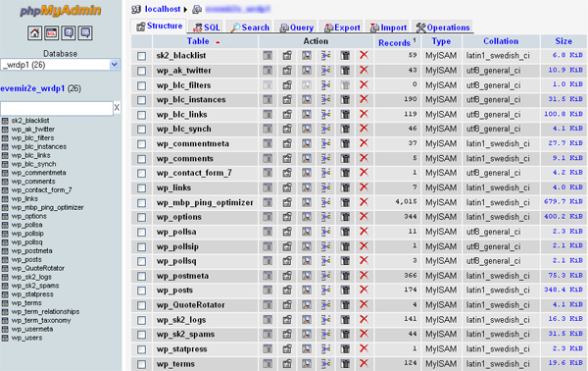Image resolution: width=588 pixels, height=371 pixels.
Task: Click the 679.7 KiB size value
Action: click(x=563, y=202)
